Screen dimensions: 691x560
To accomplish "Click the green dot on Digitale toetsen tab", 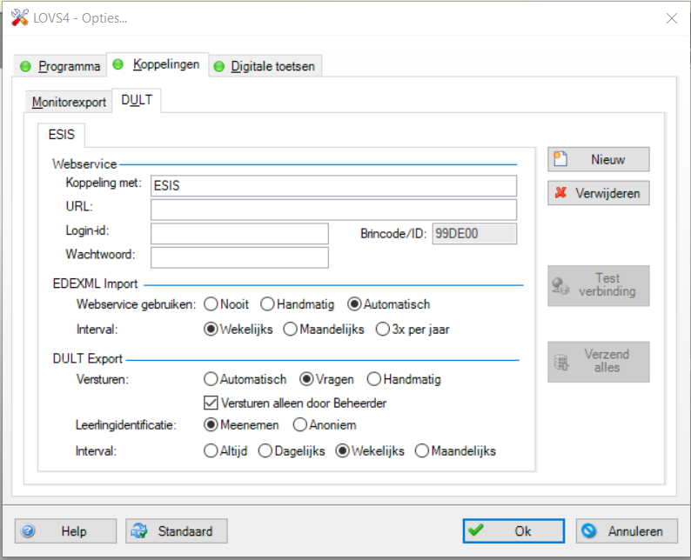I will tap(219, 66).
